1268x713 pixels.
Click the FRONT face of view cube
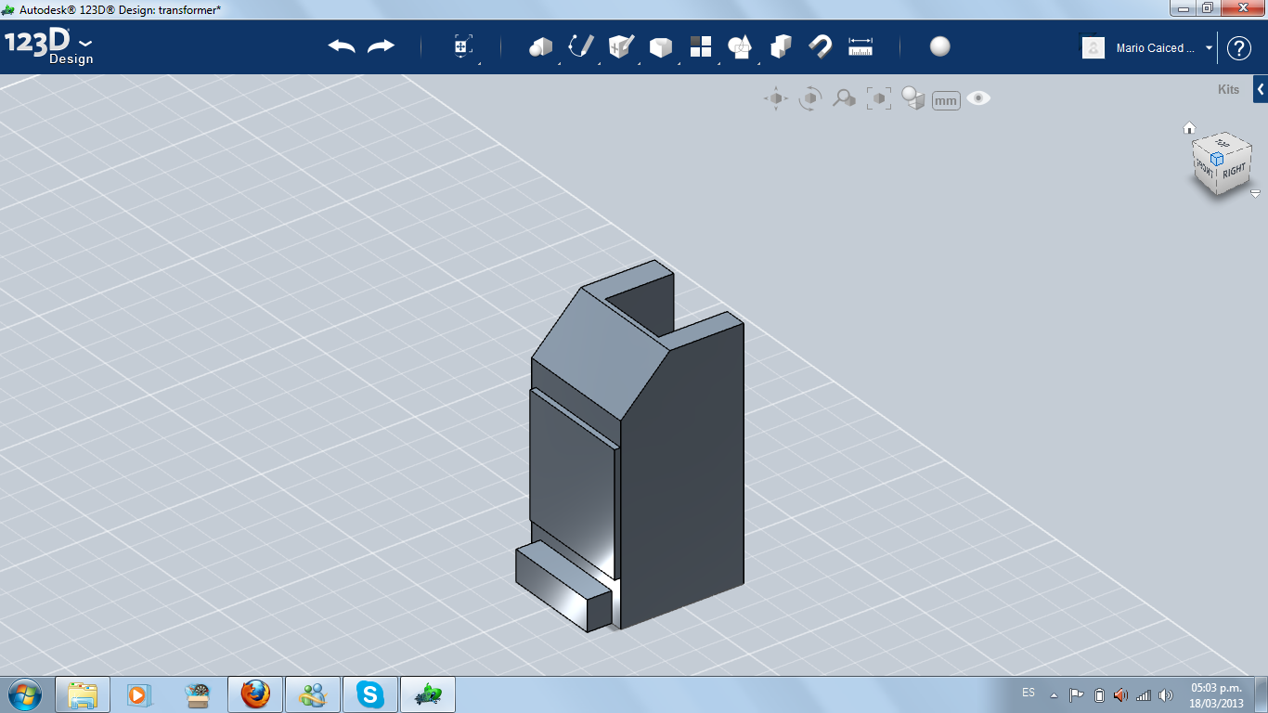coord(1205,170)
